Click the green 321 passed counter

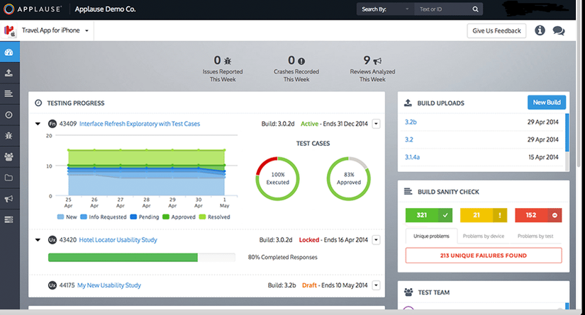429,215
